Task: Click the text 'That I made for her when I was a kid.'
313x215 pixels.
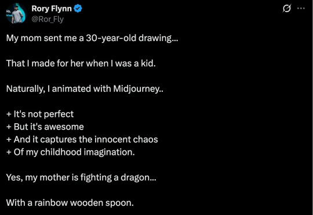Action: click(81, 64)
